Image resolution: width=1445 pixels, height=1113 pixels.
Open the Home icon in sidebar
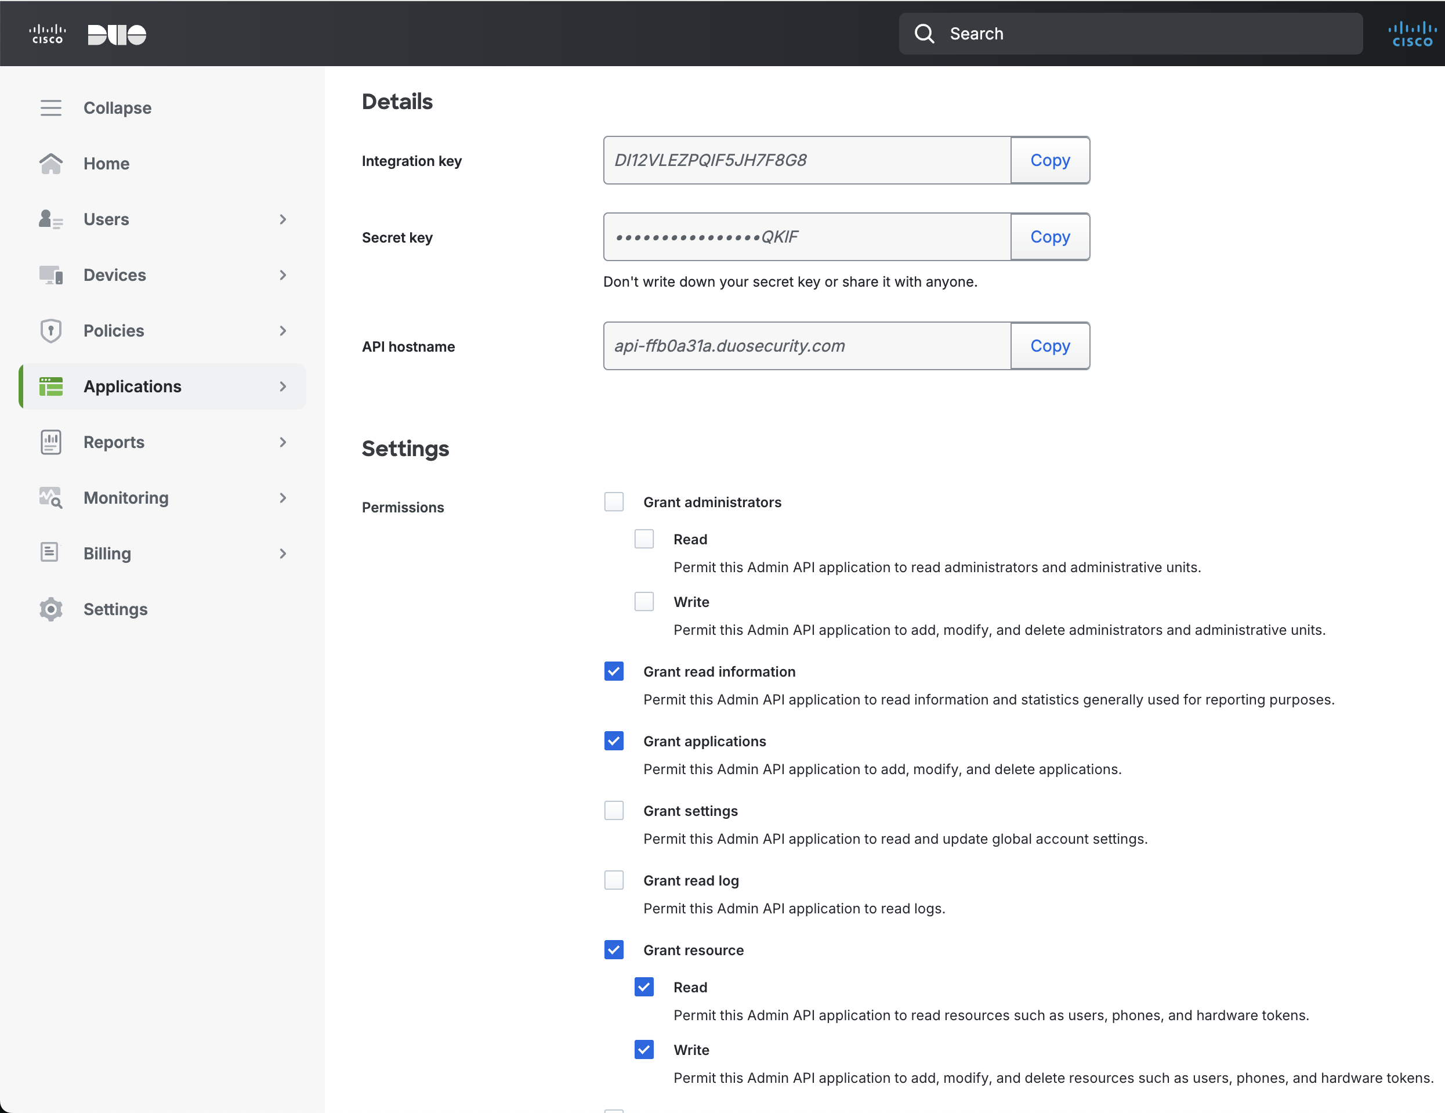[51, 164]
